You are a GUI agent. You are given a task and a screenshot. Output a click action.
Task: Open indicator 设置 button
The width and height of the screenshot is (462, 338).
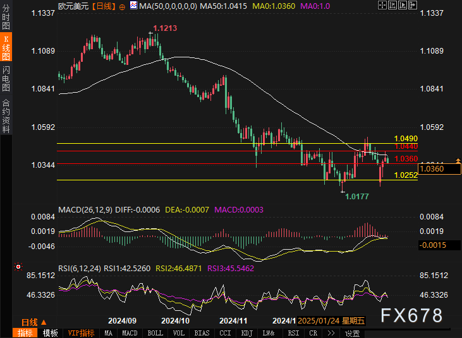tap(352, 334)
